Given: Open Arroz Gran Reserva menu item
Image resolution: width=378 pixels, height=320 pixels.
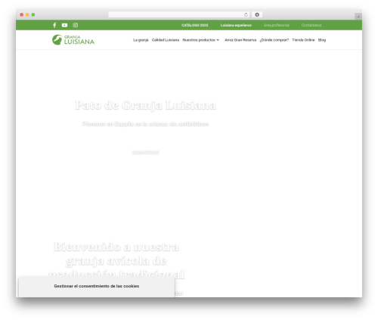Looking at the screenshot, I should pos(240,40).
